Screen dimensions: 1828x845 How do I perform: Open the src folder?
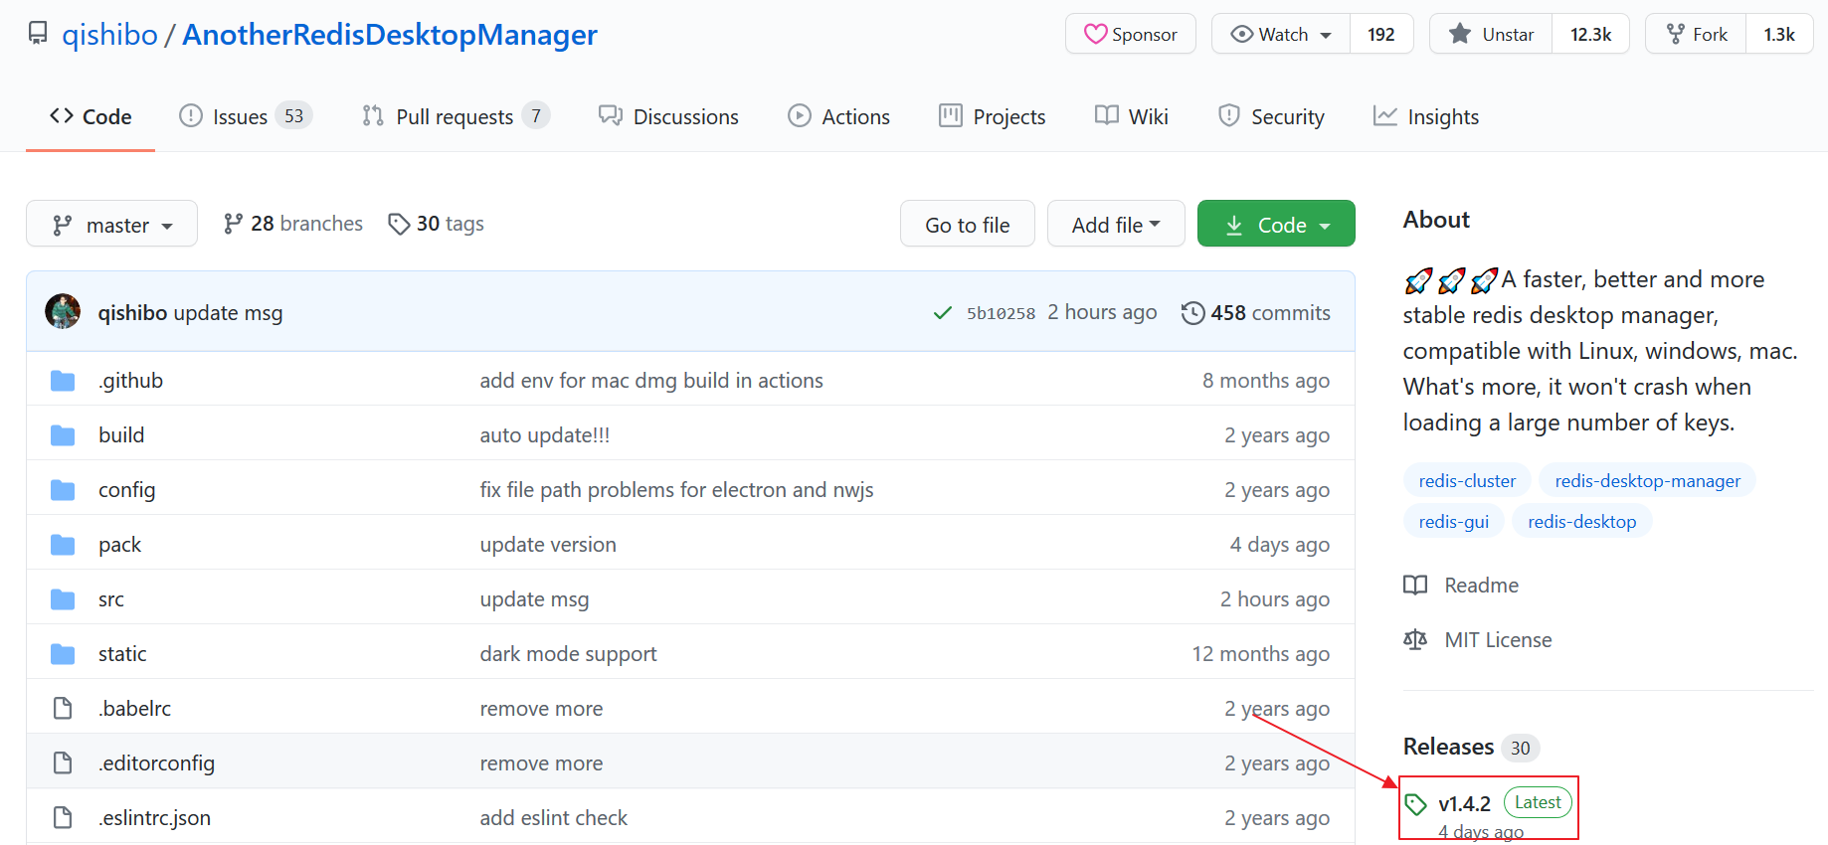(111, 599)
